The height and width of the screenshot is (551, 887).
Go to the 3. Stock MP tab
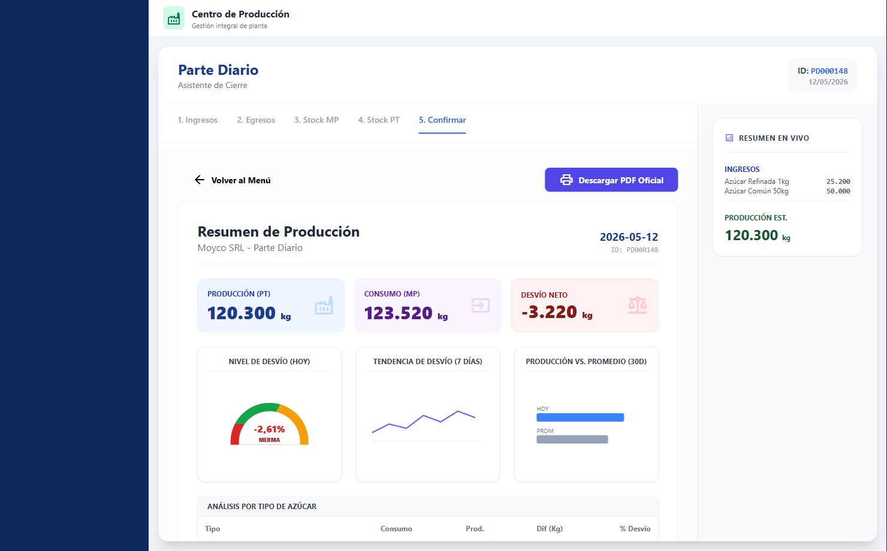316,120
